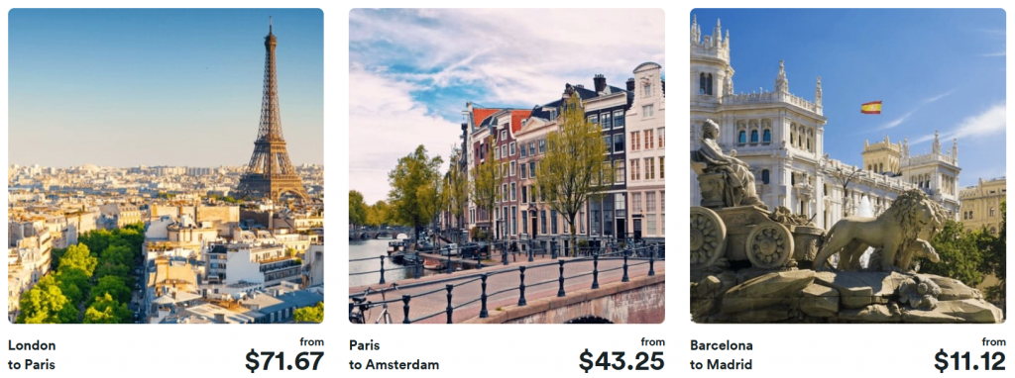Screen dimensions: 1015x378
Task: Select the "to Amsterdam" destination text
Action: click(394, 365)
